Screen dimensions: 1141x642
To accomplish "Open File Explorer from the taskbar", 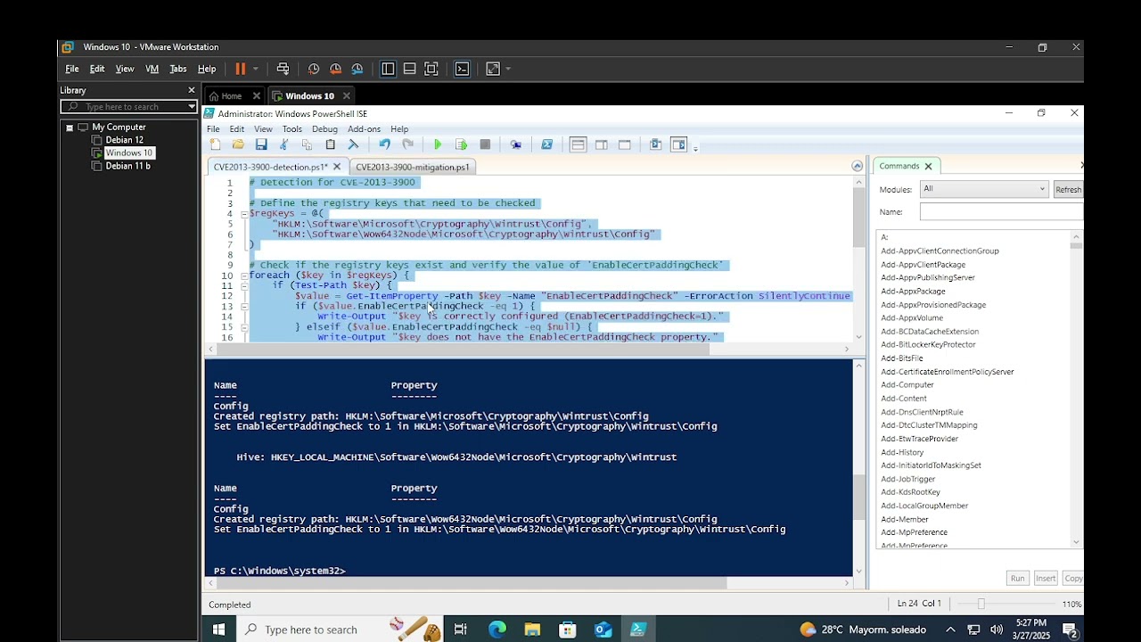I will pyautogui.click(x=532, y=630).
